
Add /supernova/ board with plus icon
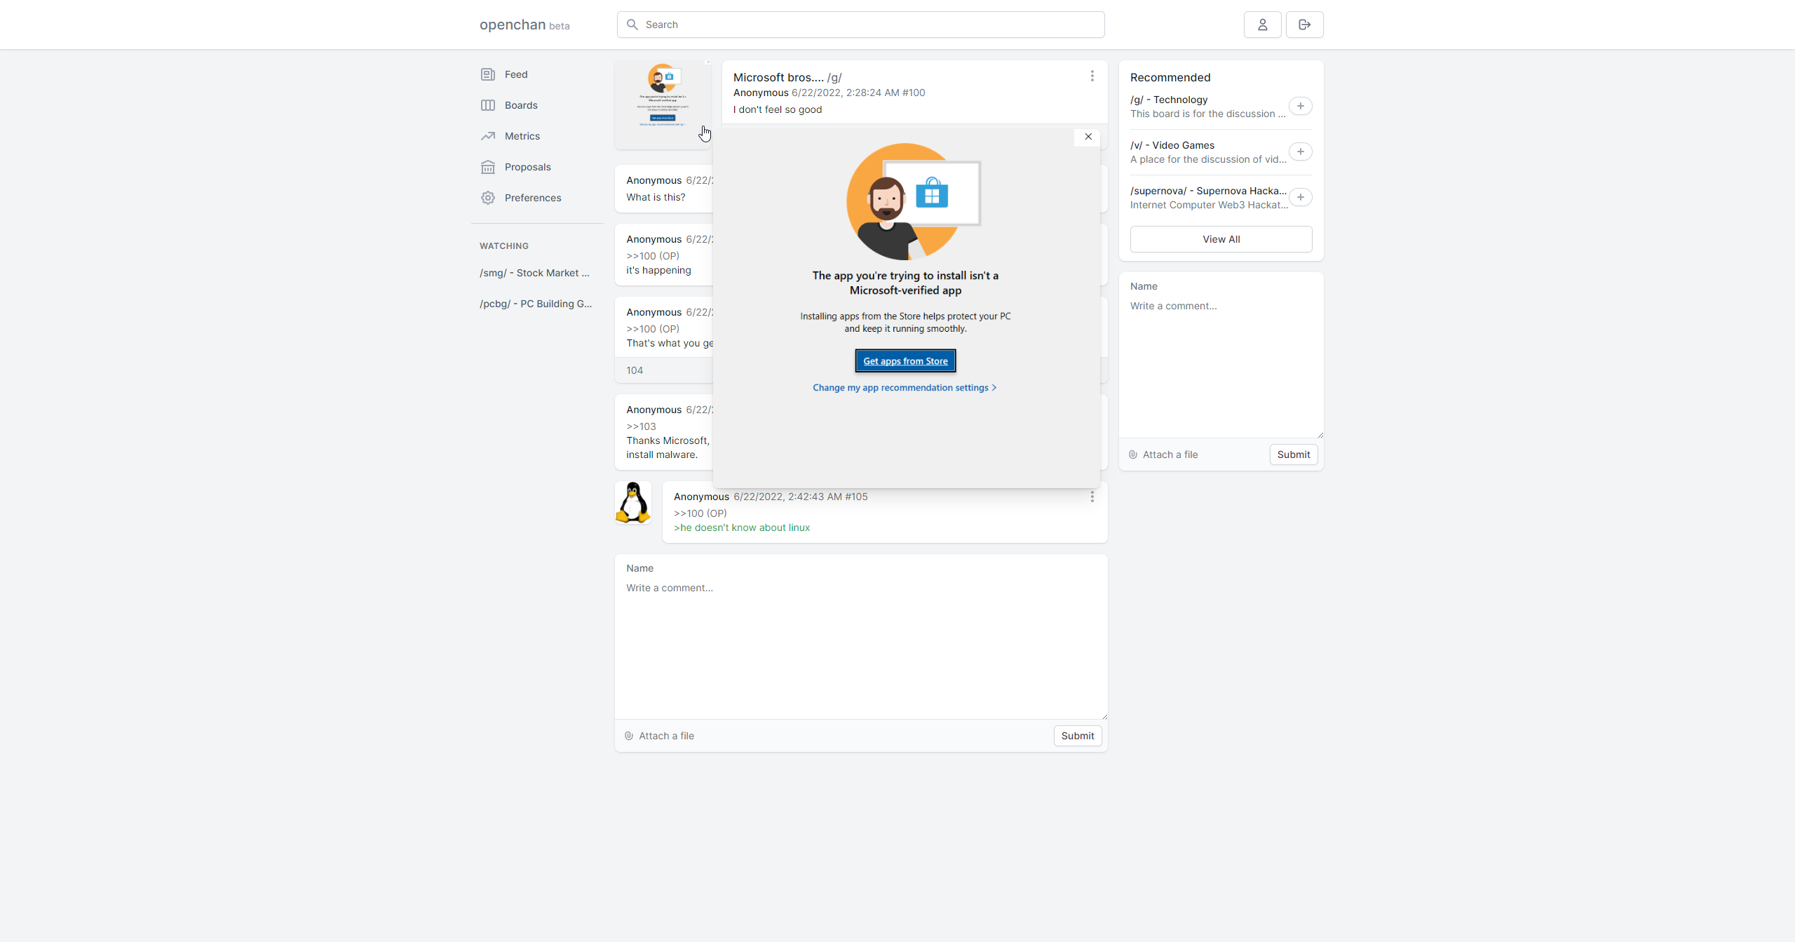1300,197
